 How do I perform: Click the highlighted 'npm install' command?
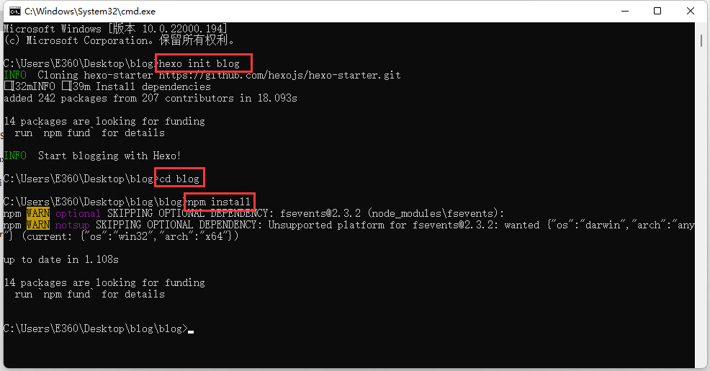tap(219, 202)
